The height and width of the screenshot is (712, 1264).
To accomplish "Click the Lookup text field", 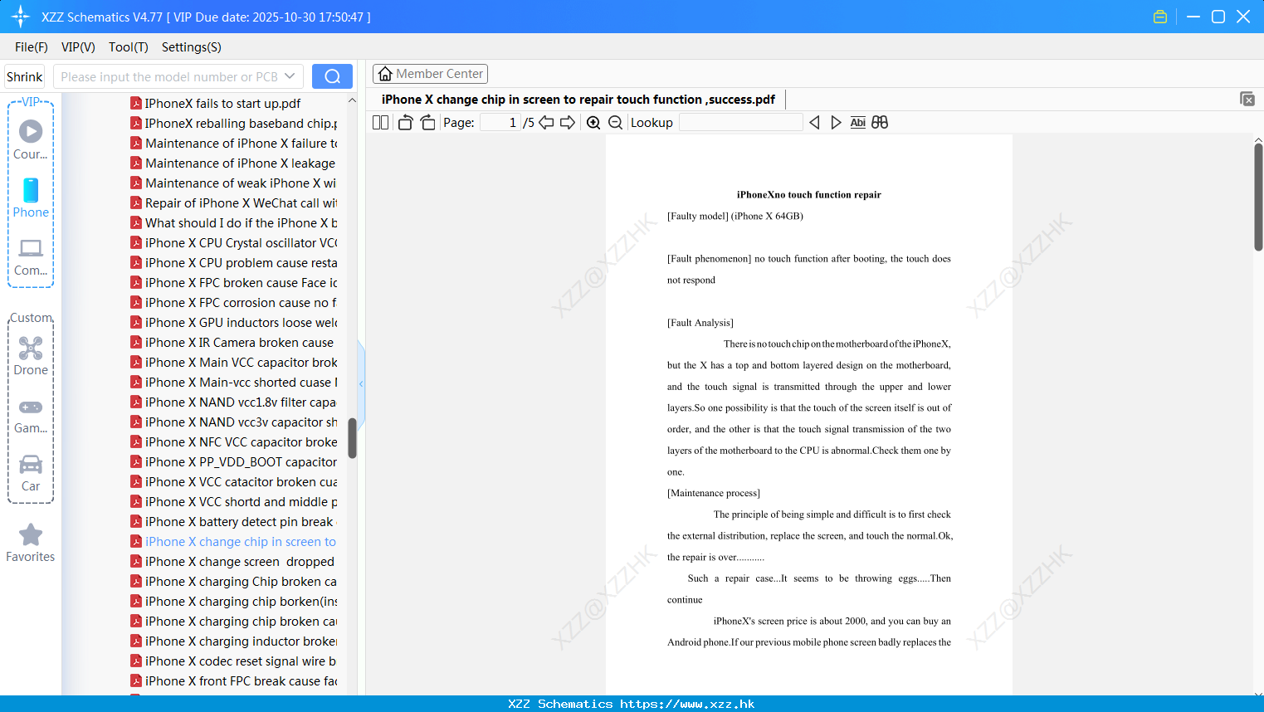I will coord(740,122).
